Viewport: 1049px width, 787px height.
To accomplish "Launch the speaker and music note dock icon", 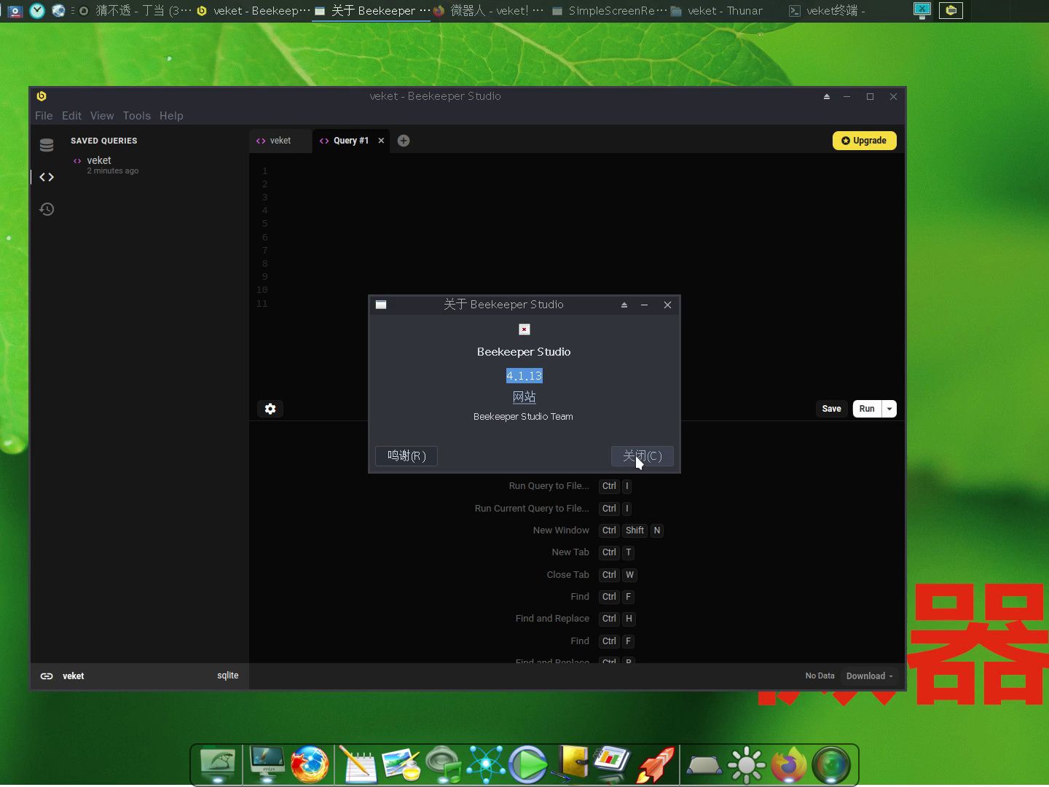I will [444, 764].
